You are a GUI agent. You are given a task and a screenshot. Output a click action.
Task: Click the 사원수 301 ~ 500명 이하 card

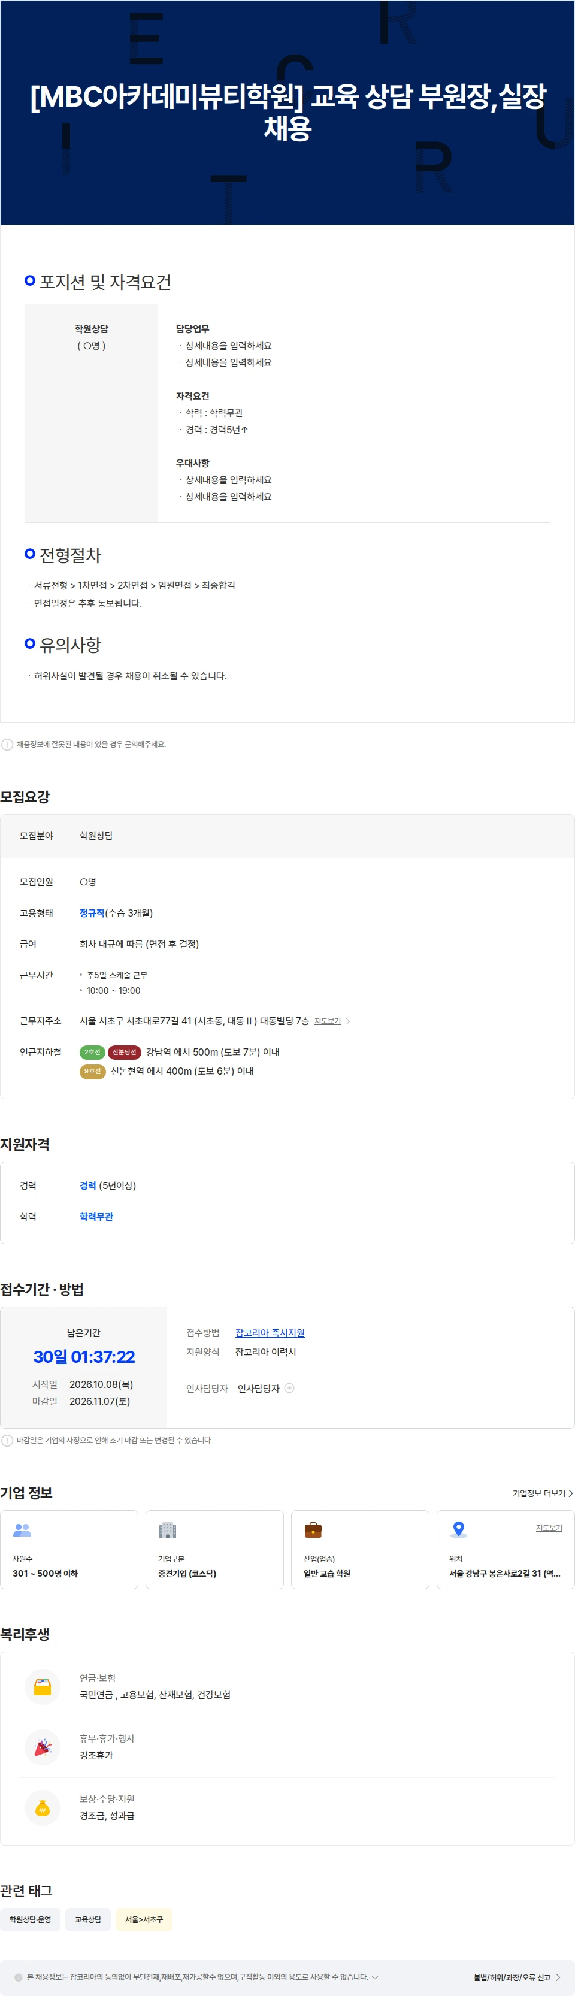pyautogui.click(x=69, y=1549)
